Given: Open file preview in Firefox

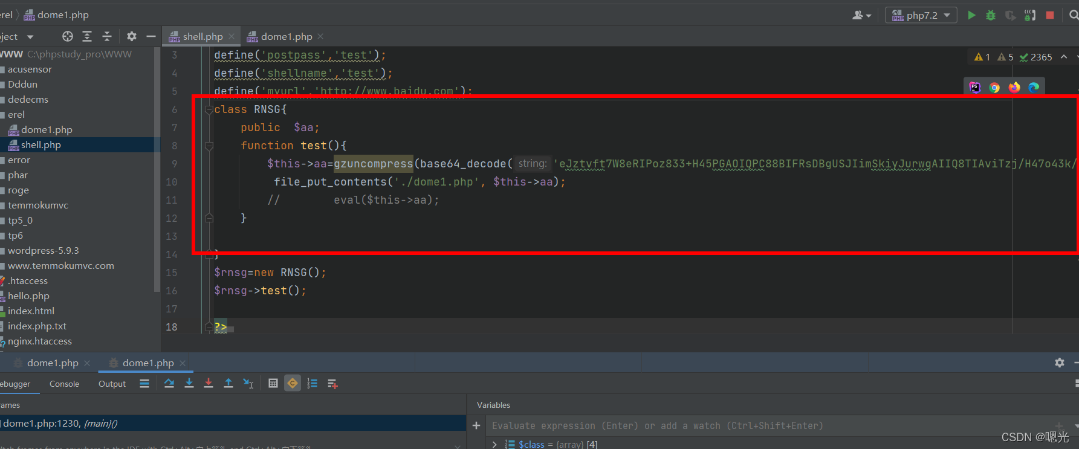Looking at the screenshot, I should pos(1014,87).
